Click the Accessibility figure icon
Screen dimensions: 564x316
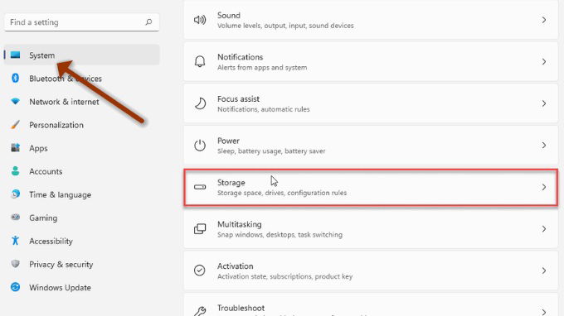coord(15,241)
